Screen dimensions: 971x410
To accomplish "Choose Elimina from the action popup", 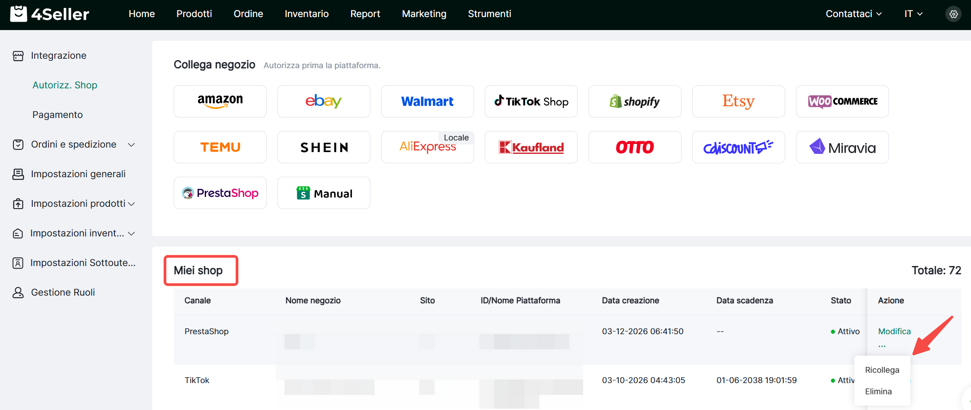I will tap(878, 392).
